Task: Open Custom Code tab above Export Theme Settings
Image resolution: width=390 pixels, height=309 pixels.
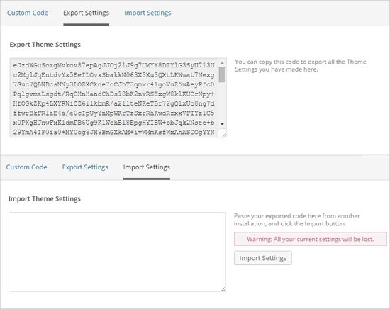Action: (x=28, y=13)
